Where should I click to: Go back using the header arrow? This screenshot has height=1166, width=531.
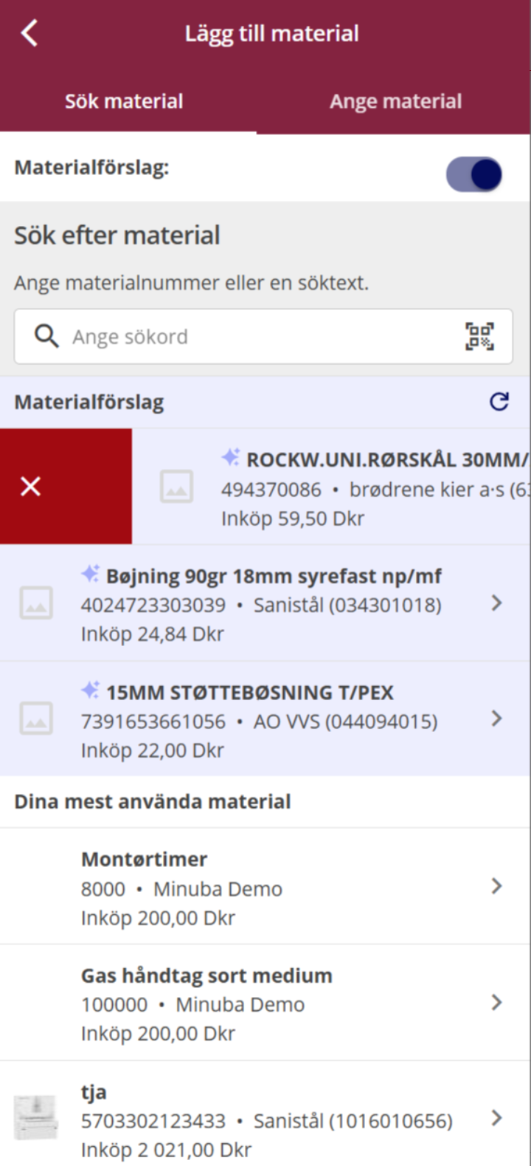click(29, 33)
